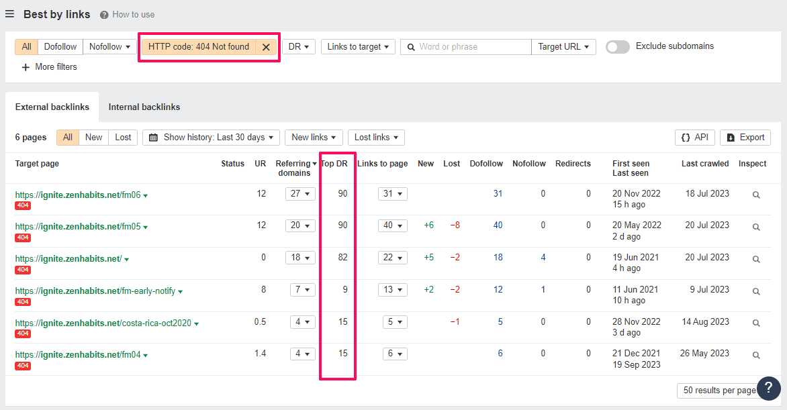Select the Dofollow filter

60,47
